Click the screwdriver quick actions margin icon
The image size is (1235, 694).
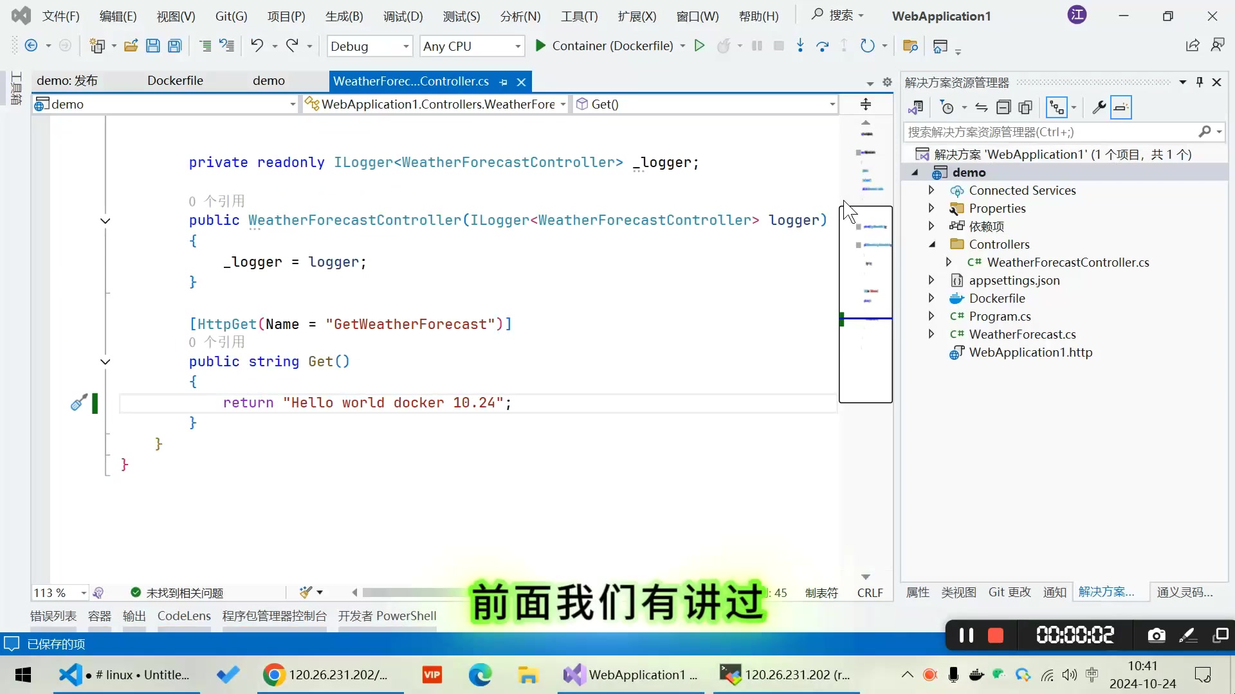click(x=78, y=403)
